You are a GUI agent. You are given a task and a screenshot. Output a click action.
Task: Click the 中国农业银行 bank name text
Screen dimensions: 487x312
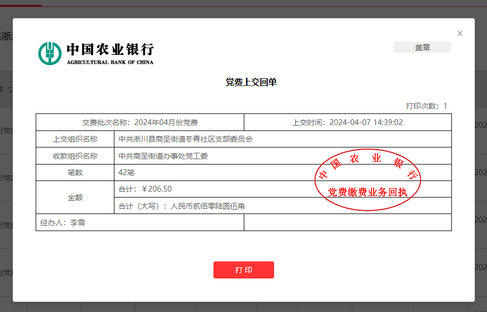[110, 50]
